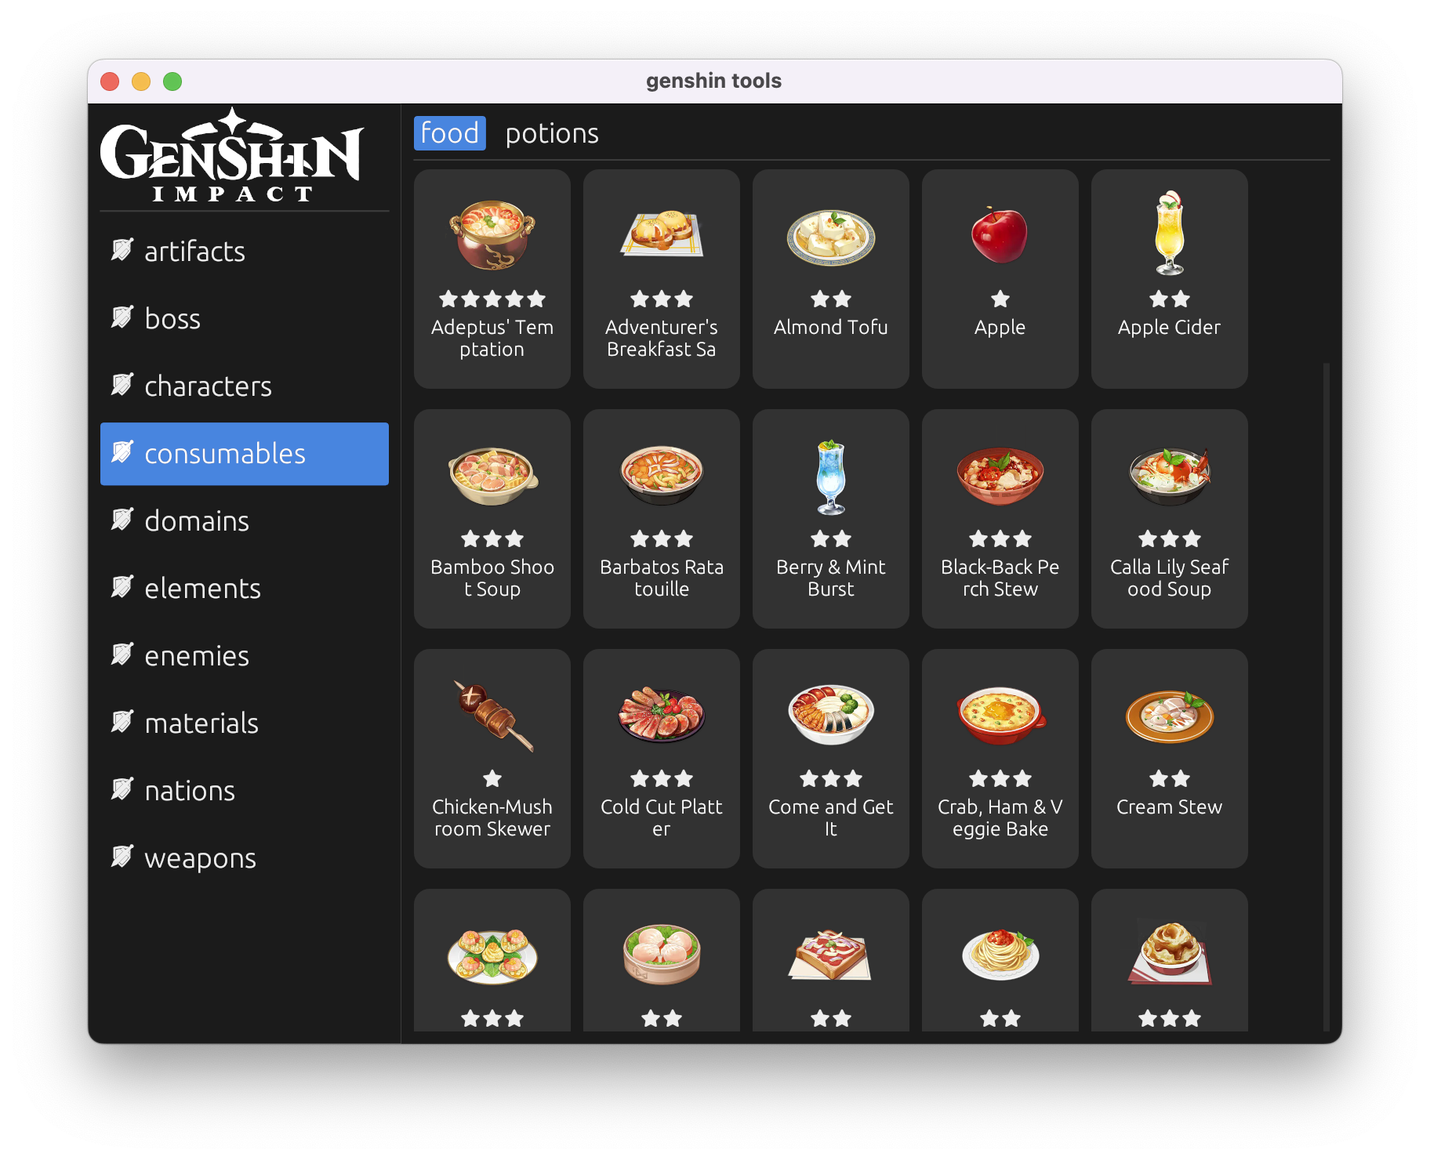1430x1160 pixels.
Task: Select the Calla Lily Seafood Soup icon
Action: tap(1170, 475)
